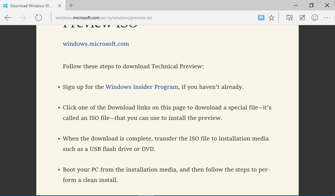Open the windows.microsoft.com link

(x=96, y=44)
